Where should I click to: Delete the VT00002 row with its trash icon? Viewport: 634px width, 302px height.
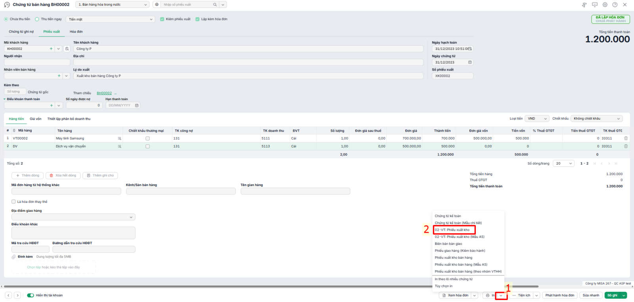pos(626,138)
